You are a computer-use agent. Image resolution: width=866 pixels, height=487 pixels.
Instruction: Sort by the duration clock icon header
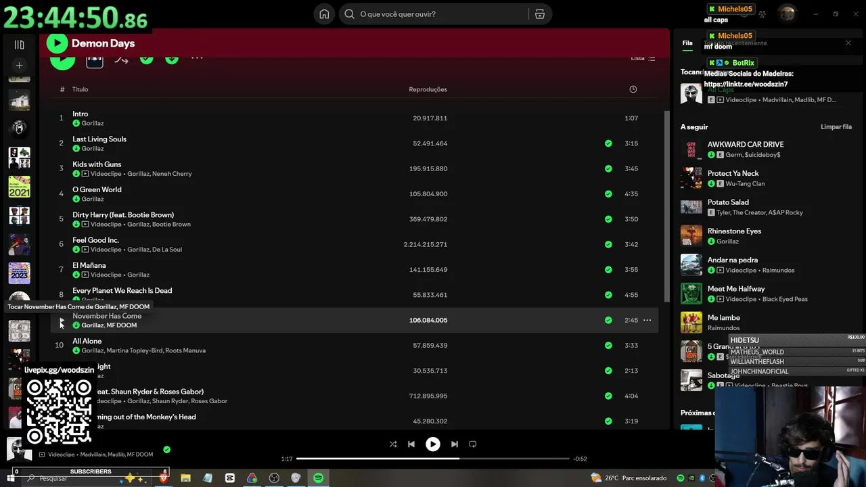click(x=633, y=89)
